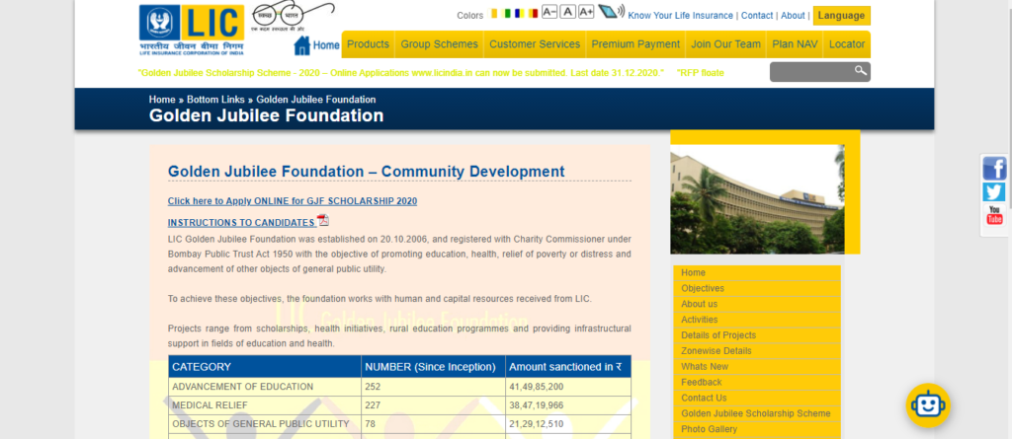
Task: Click the CATEGORY column header
Action: [x=265, y=367]
